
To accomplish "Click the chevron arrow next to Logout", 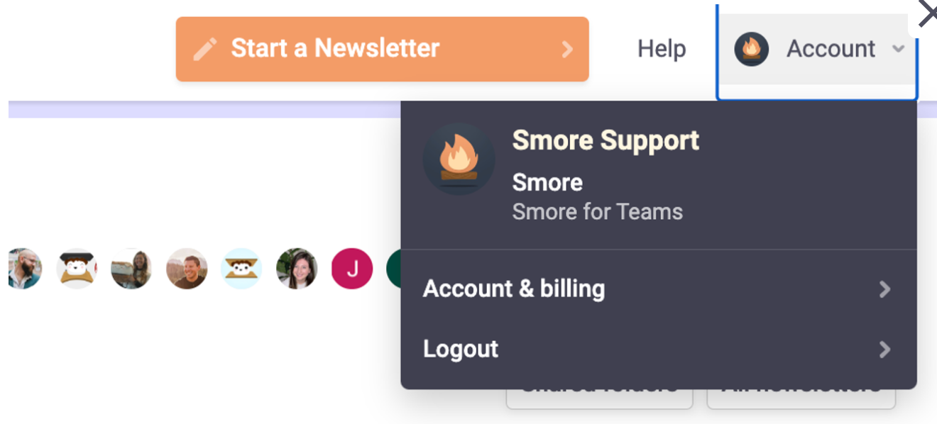I will 884,350.
